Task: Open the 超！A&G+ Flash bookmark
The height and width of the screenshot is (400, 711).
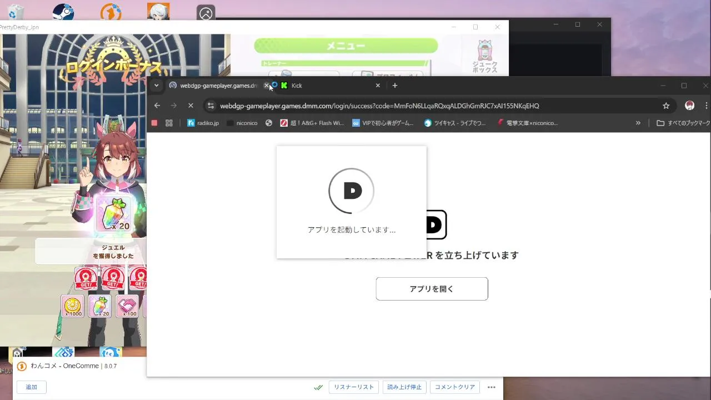Action: point(312,123)
